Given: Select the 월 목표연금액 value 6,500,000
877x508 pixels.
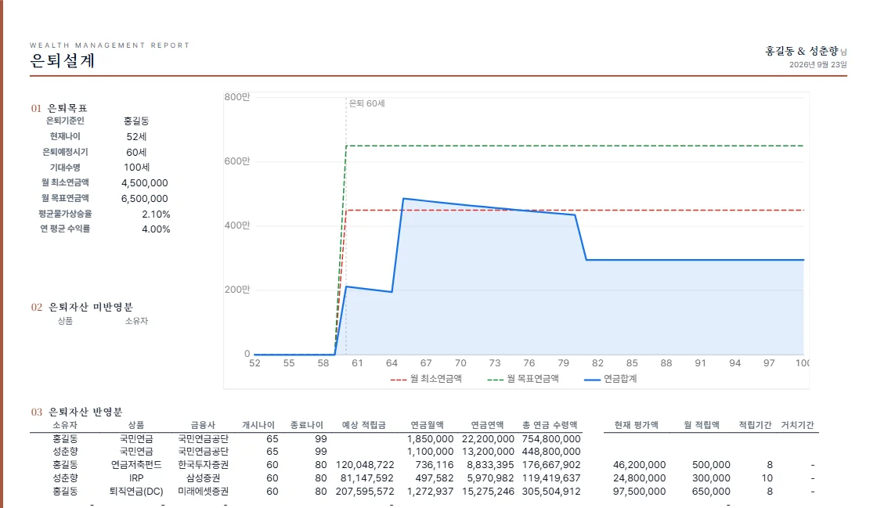Looking at the screenshot, I should [144, 198].
